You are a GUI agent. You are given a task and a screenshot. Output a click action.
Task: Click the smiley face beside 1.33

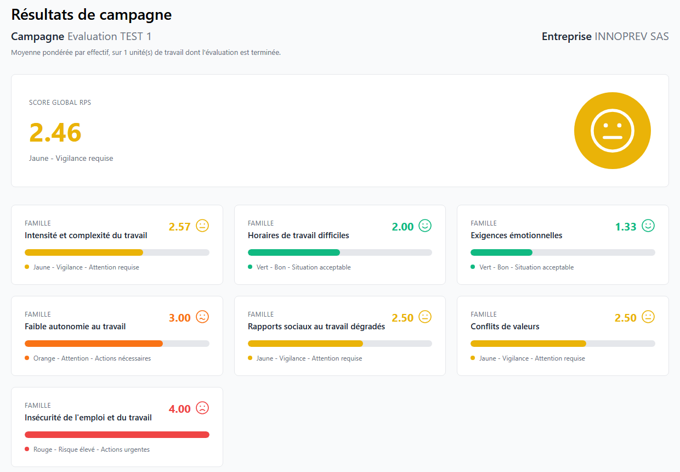pyautogui.click(x=648, y=226)
